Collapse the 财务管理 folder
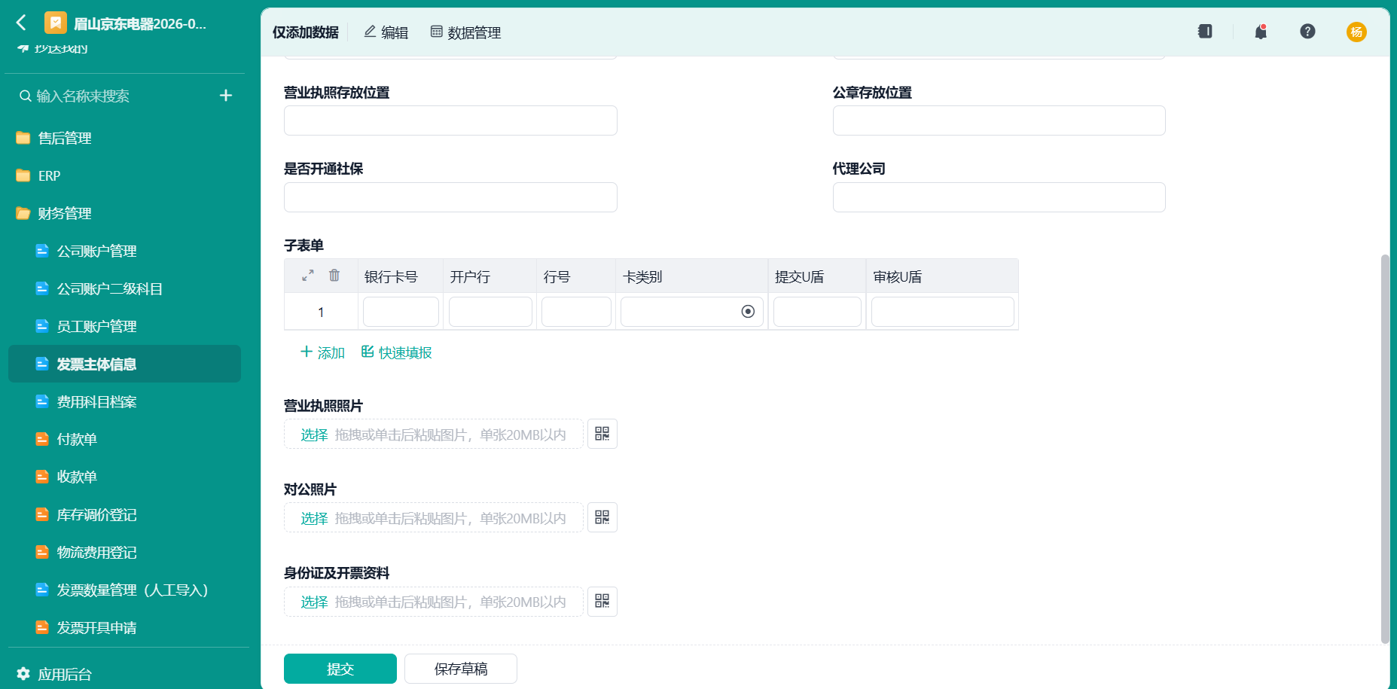 [124, 213]
